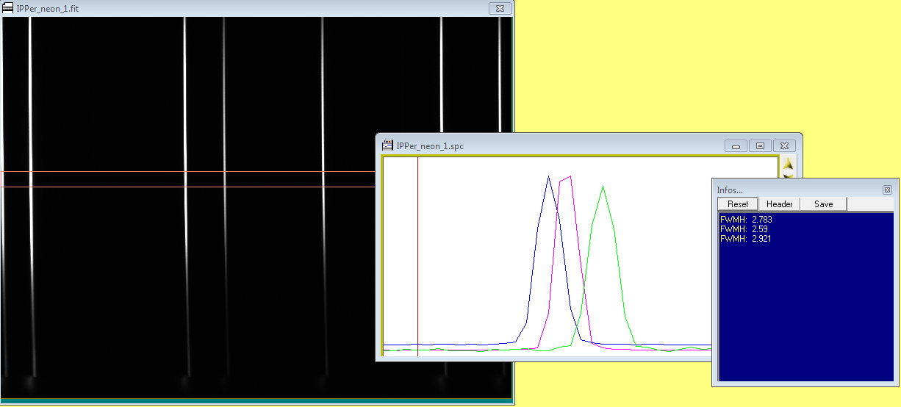Screen dimensions: 901x407
Task: Click the red vertical cursor in the spectrum
Action: (417, 257)
